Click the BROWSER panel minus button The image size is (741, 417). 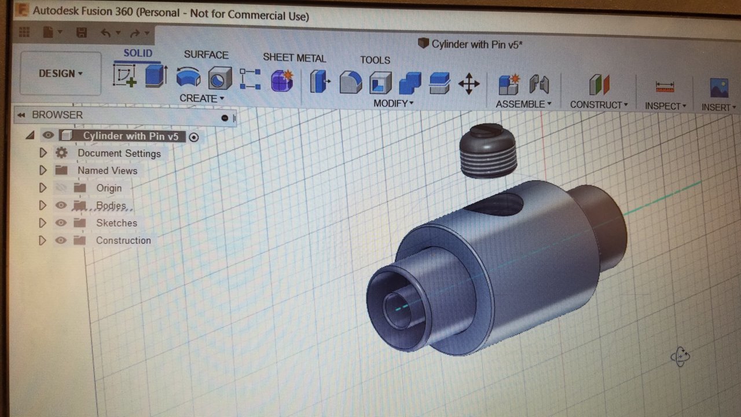pos(225,118)
